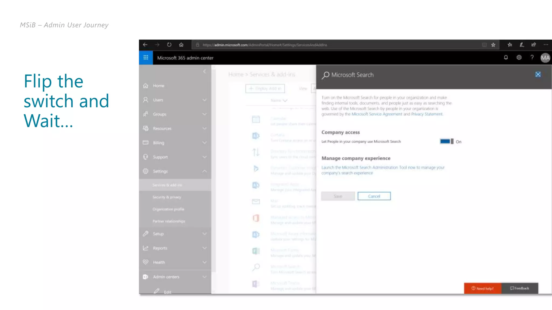Expand the Support section chevron
Screen dimensions: 552x310
click(x=205, y=157)
